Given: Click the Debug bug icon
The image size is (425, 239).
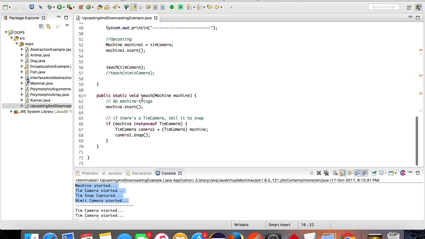Looking at the screenshot, I should point(49,7).
